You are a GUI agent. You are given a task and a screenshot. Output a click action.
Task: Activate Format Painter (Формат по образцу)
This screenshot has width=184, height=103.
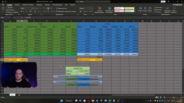click(12, 12)
